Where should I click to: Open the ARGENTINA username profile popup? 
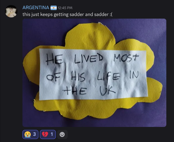click(x=36, y=8)
